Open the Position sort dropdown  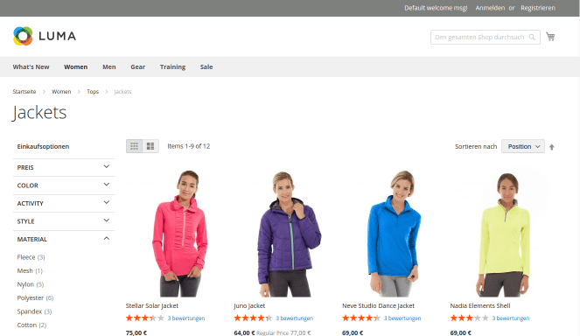tap(522, 146)
